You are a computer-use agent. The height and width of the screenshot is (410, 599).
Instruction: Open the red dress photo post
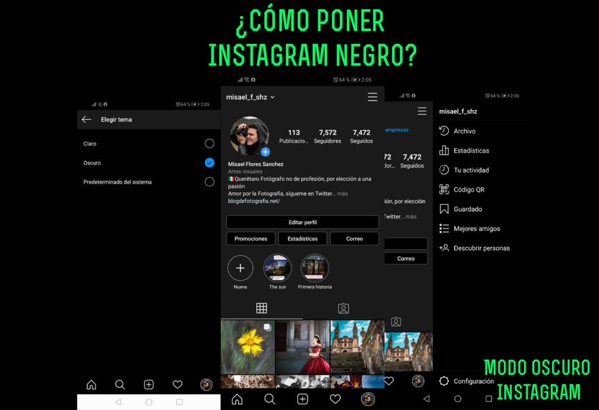(x=302, y=347)
